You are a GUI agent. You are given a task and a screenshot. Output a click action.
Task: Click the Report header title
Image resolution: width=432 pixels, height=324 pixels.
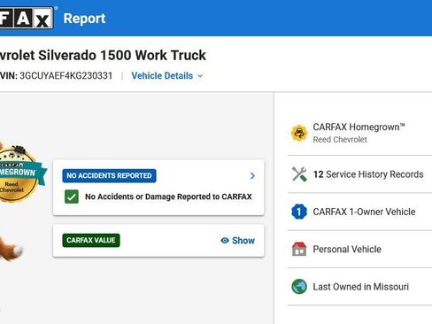84,19
